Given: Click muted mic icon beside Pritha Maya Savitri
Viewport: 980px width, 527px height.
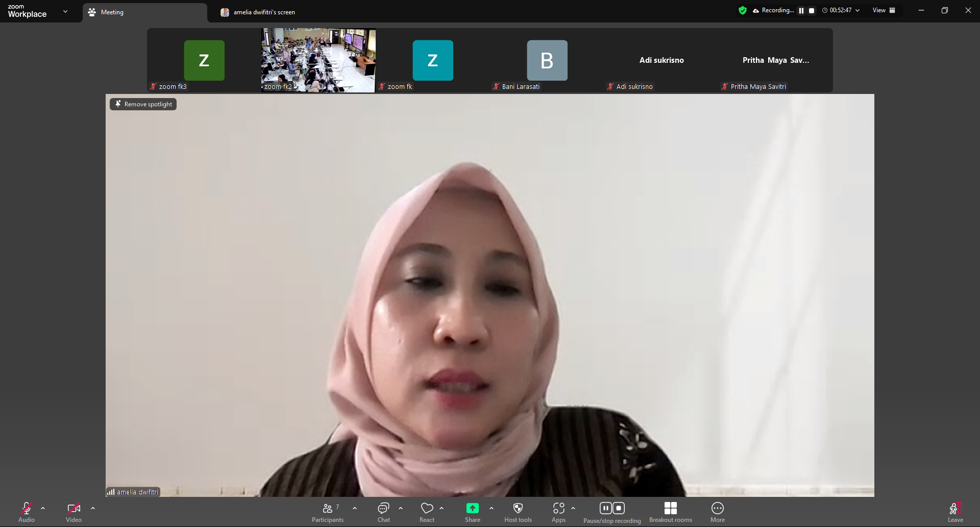Looking at the screenshot, I should (x=725, y=87).
